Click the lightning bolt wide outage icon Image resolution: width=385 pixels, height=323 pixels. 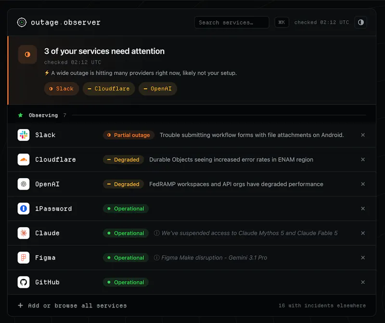pos(47,73)
